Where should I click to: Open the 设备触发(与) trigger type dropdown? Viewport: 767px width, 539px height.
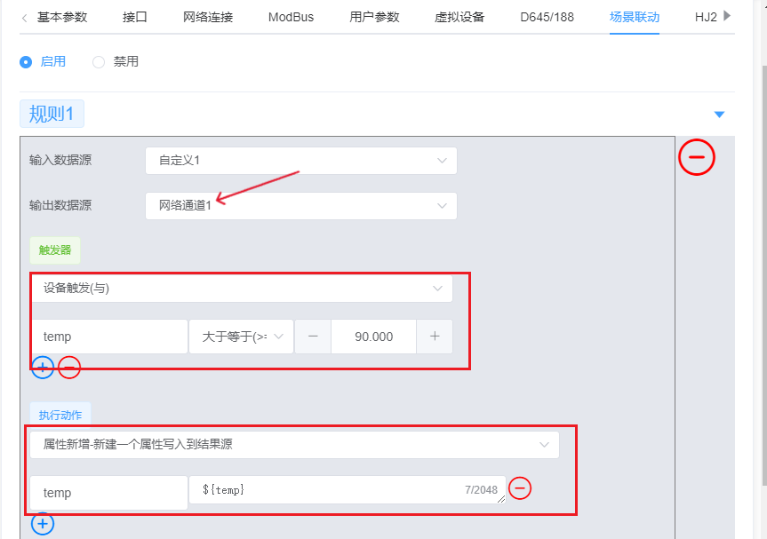pyautogui.click(x=242, y=289)
